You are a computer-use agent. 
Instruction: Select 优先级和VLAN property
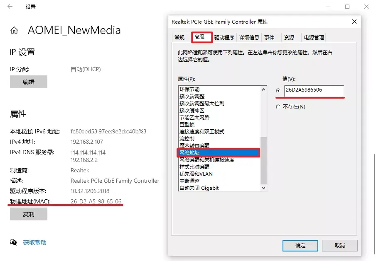tap(219, 174)
